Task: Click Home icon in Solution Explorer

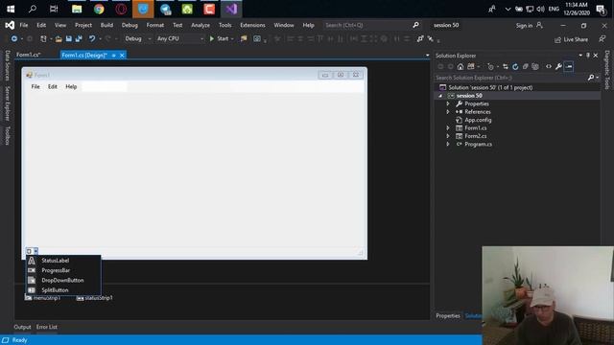Action: pyautogui.click(x=460, y=66)
